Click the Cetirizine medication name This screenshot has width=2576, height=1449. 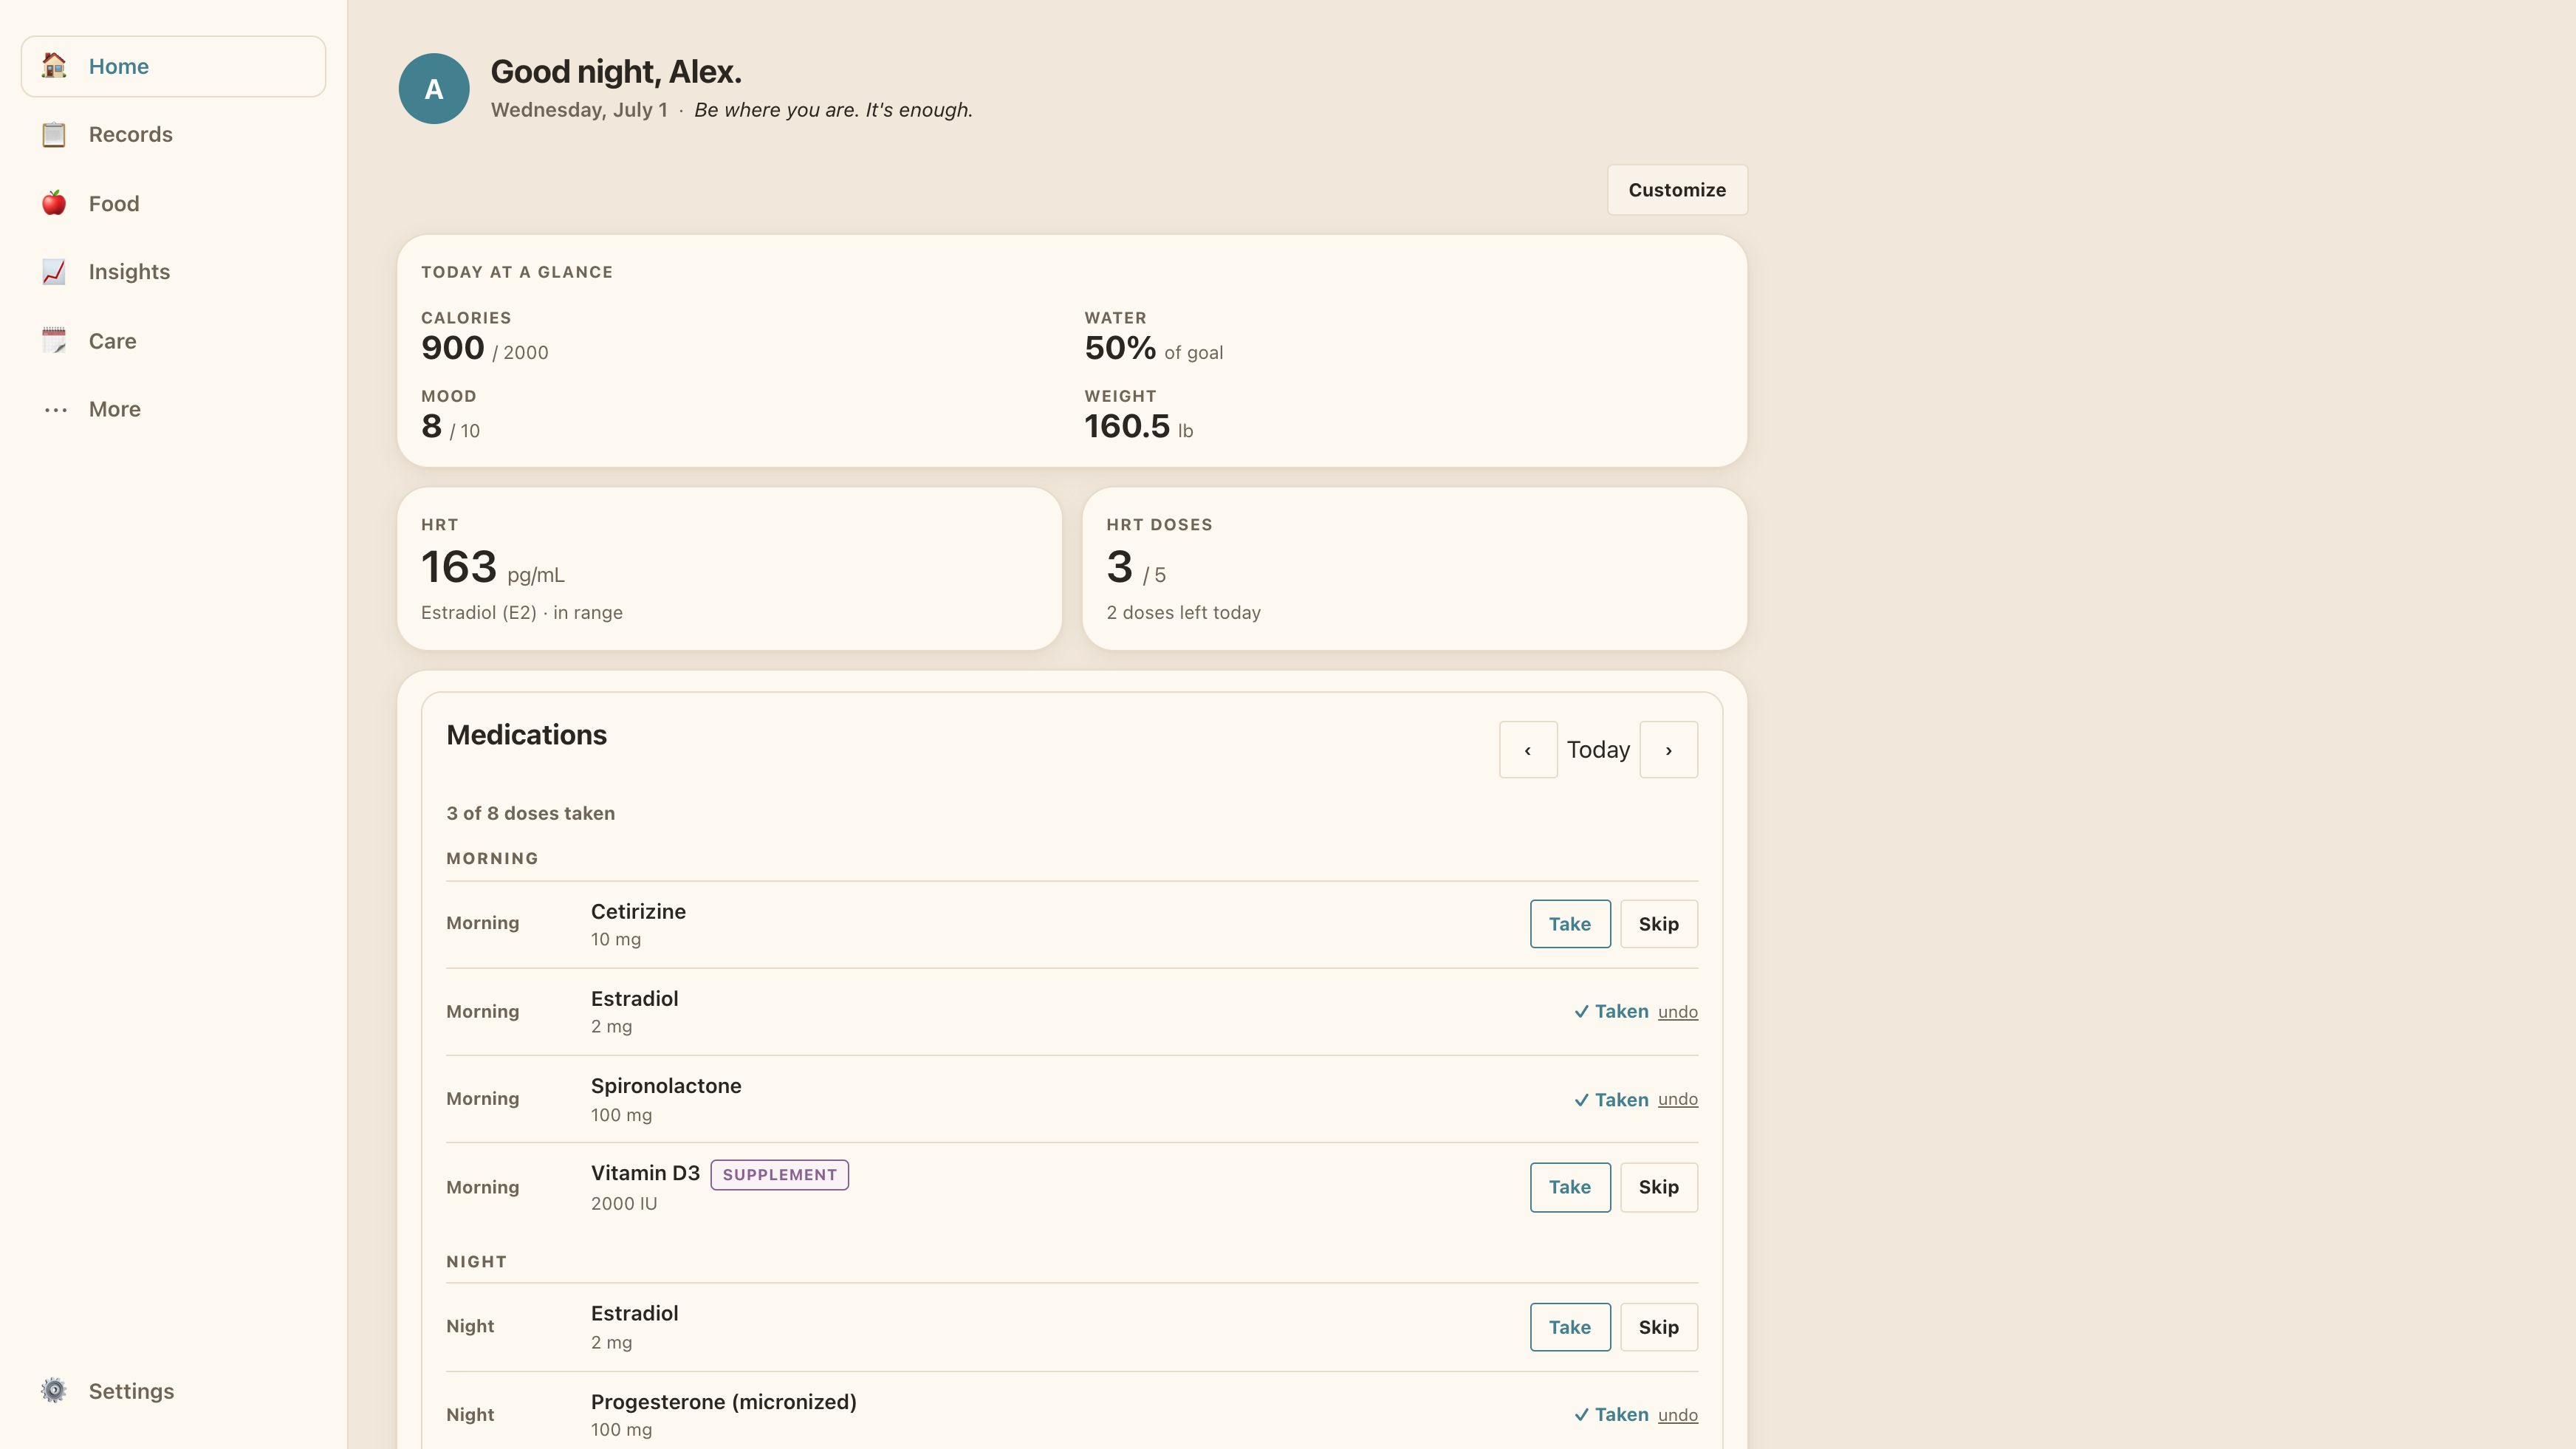(638, 911)
